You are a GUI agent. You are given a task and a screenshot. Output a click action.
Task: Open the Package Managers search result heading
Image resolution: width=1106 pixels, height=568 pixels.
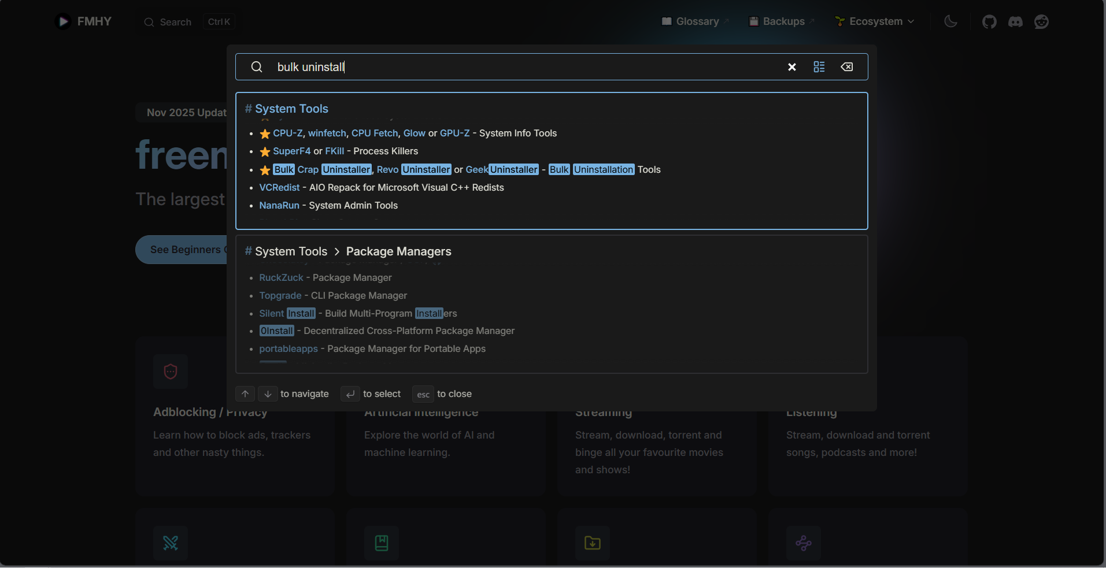398,251
